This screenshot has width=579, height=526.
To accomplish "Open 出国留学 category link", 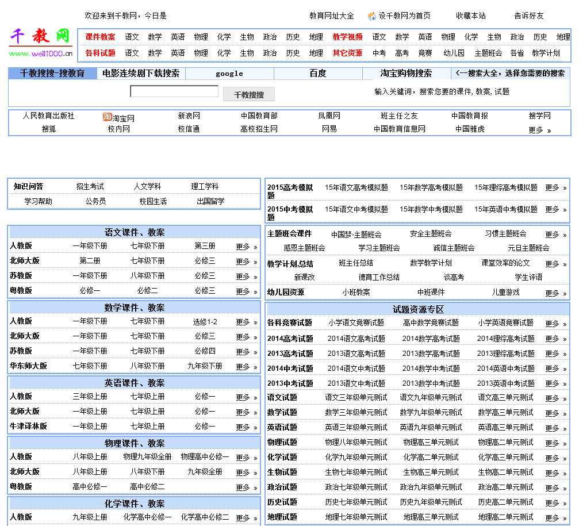I will point(210,201).
